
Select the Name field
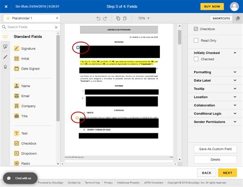point(22,86)
